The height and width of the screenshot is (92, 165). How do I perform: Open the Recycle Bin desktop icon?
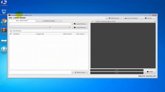(4, 13)
